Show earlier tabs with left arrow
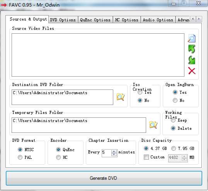 pos(193,19)
